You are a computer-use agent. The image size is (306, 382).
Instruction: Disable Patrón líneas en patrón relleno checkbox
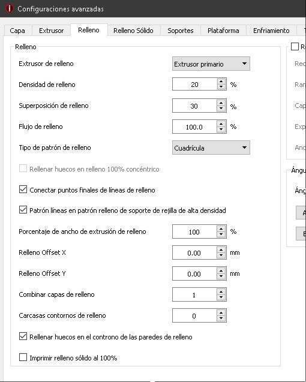(23, 209)
